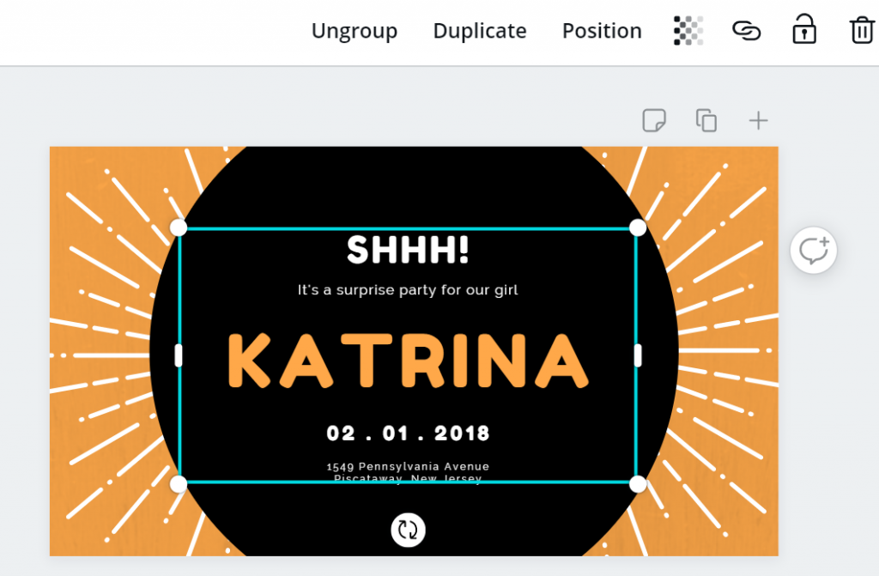This screenshot has height=576, width=879.
Task: Open the Position menu
Action: (602, 31)
